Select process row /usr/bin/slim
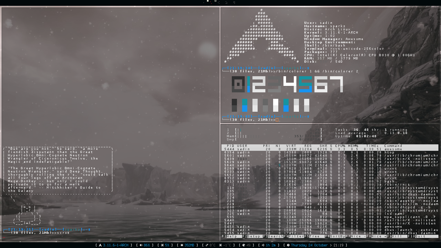 tap(330, 204)
